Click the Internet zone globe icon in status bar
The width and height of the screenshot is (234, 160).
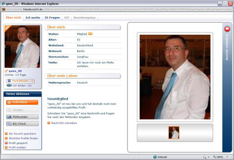pyautogui.click(x=155, y=157)
